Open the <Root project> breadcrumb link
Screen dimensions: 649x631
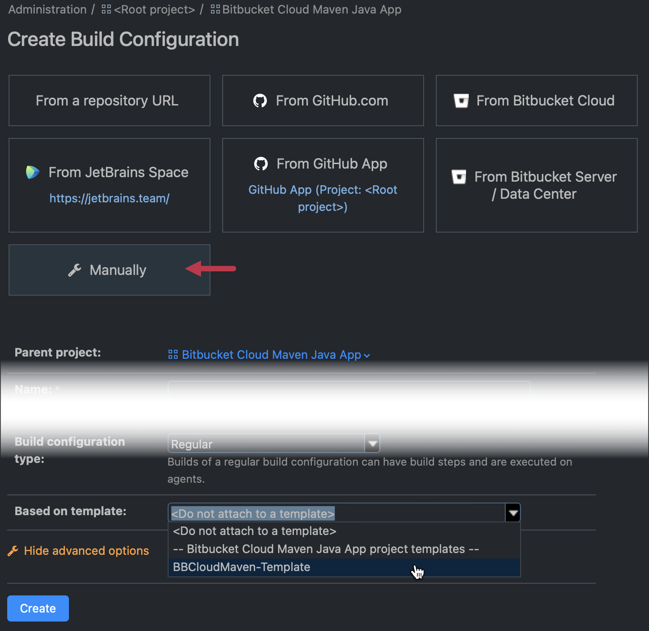[x=155, y=9]
